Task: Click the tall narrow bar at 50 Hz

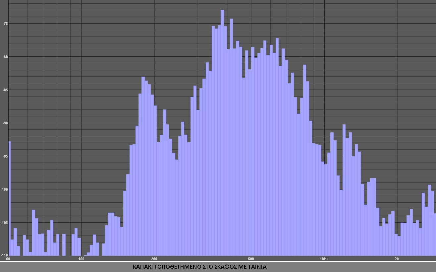Action: click(x=9, y=199)
